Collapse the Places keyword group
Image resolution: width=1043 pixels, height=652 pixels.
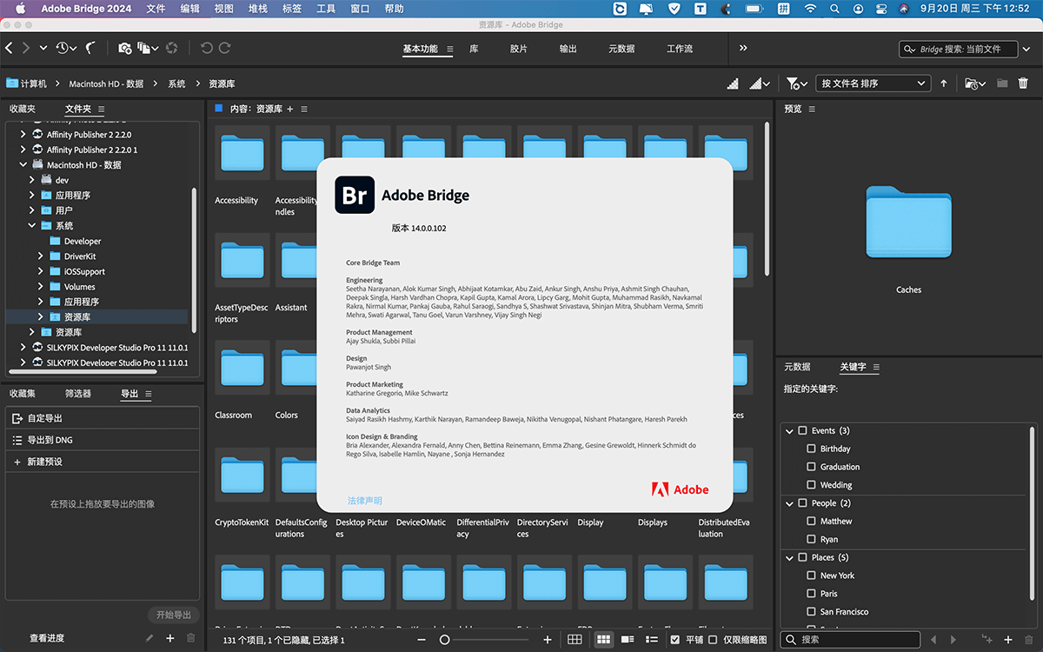[x=790, y=558]
